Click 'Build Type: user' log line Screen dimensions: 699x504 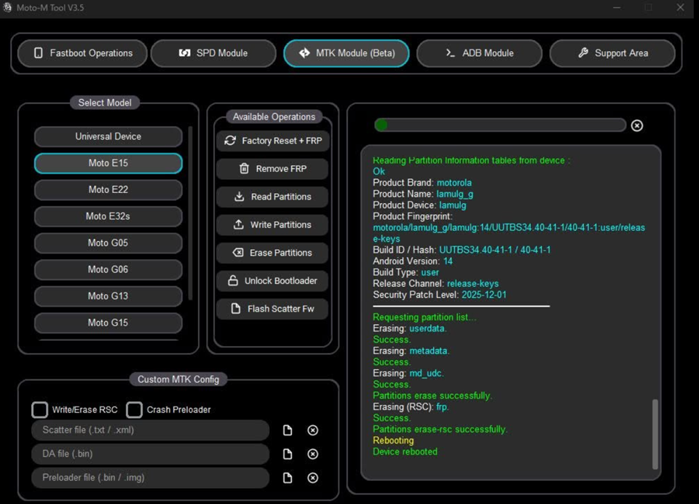(406, 272)
